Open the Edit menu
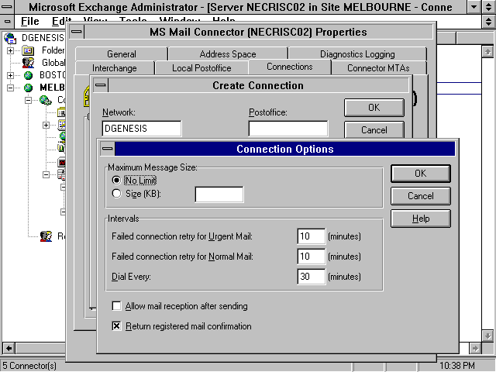 60,21
